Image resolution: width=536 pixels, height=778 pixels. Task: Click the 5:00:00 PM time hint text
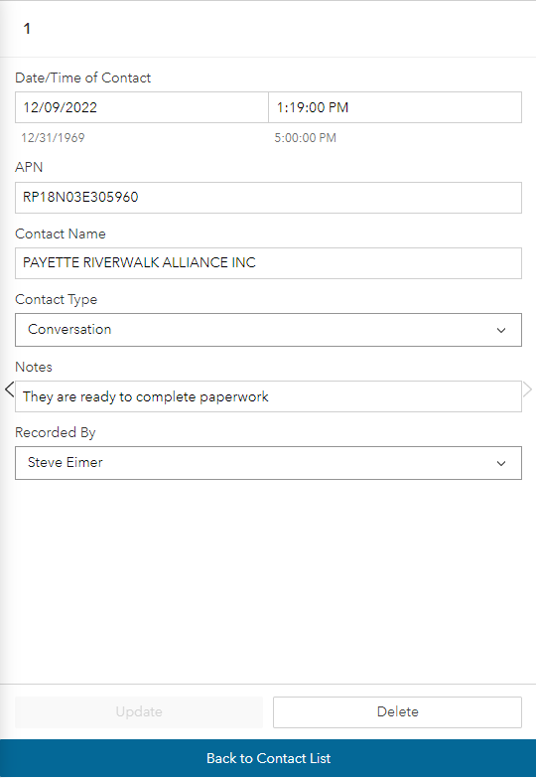click(306, 137)
